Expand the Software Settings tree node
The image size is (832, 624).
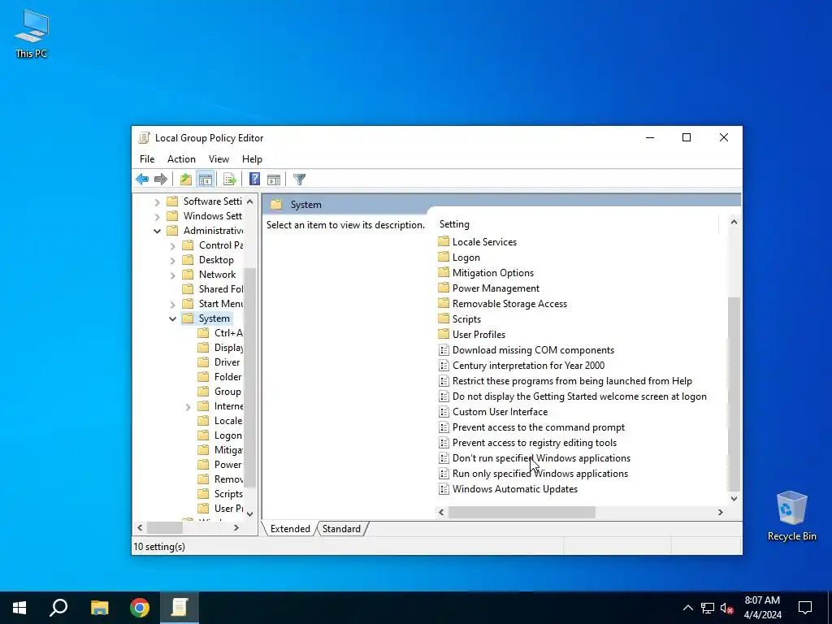(x=157, y=202)
